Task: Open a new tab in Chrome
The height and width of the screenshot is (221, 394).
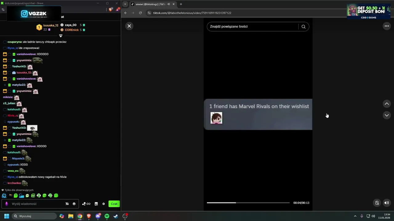Action: coord(181,4)
